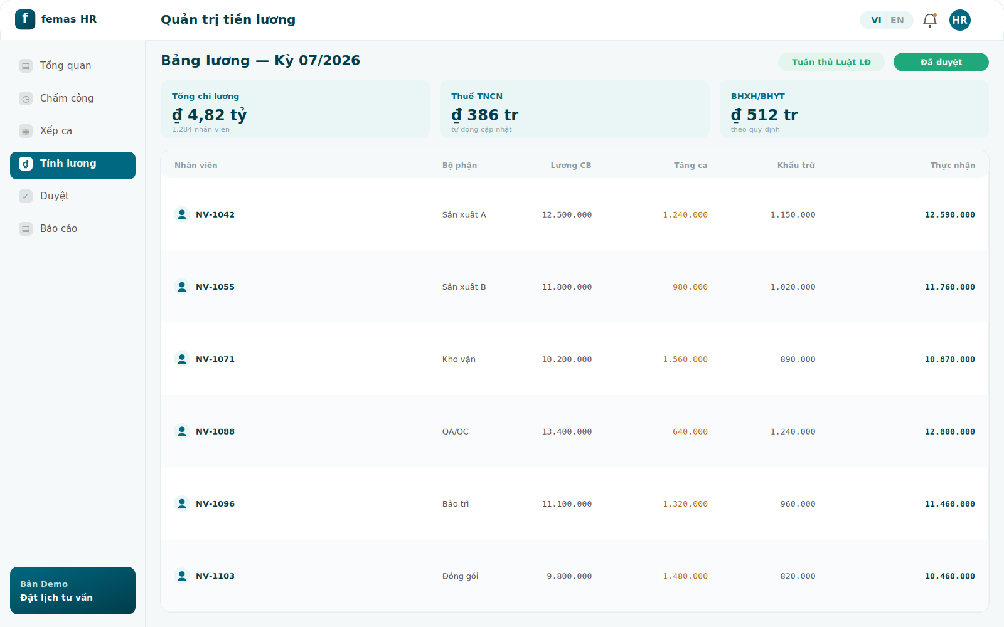This screenshot has height=627, width=1004.
Task: Click the Duyệt checkmark icon
Action: coord(26,196)
